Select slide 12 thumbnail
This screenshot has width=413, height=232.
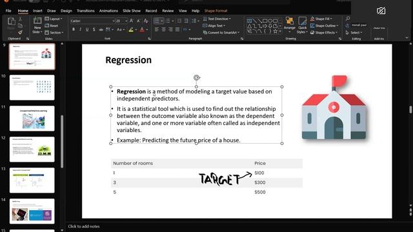point(32,150)
